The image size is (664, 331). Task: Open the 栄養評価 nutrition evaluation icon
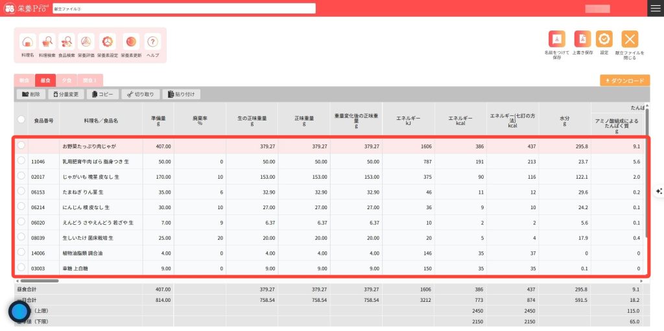coord(86,42)
